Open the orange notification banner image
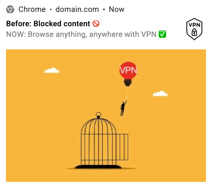This screenshot has width=211, height=190. 106,116
